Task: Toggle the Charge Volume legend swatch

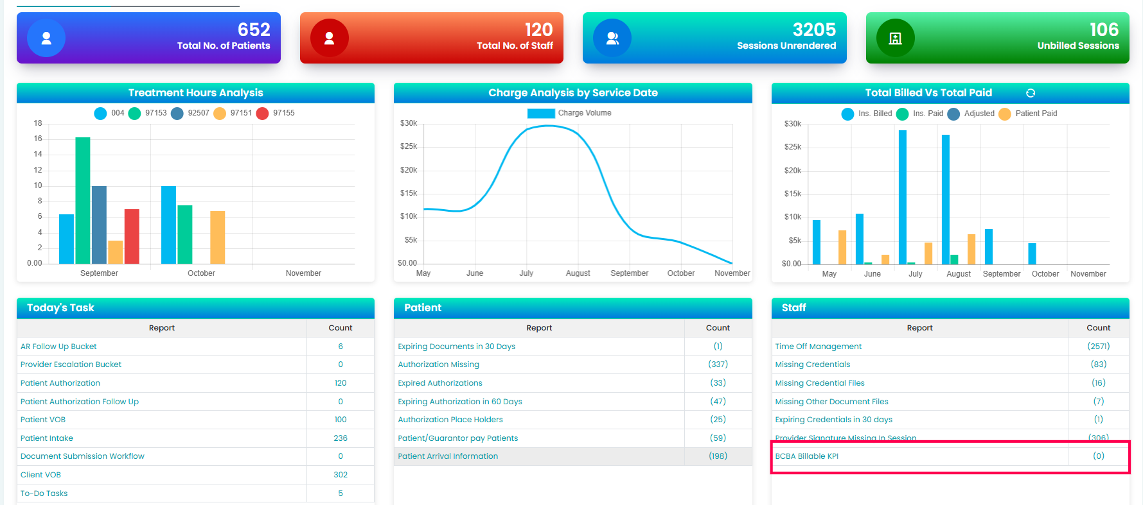Action: tap(541, 114)
